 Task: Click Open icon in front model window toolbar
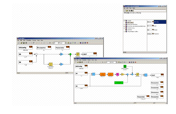(x=78, y=62)
